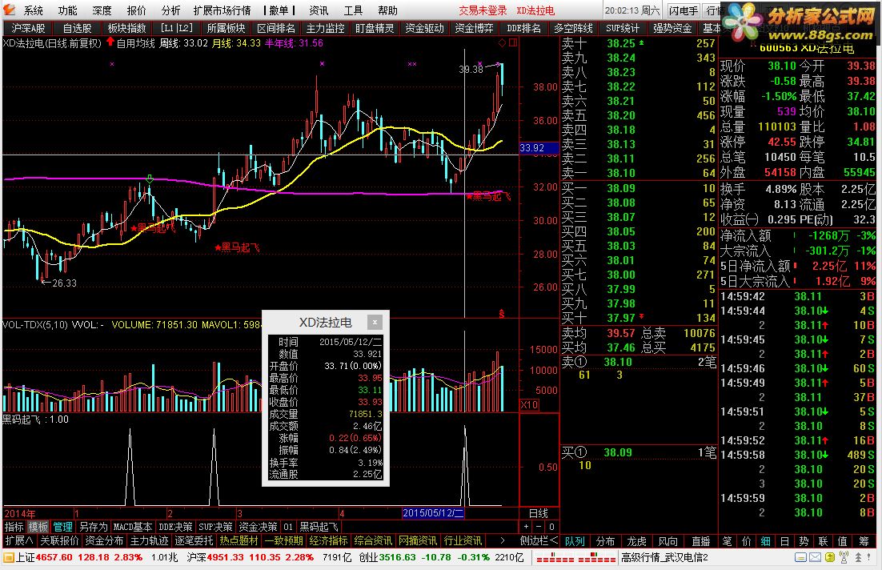
Task: Click the X10 volume scale label
Action: [x=529, y=405]
